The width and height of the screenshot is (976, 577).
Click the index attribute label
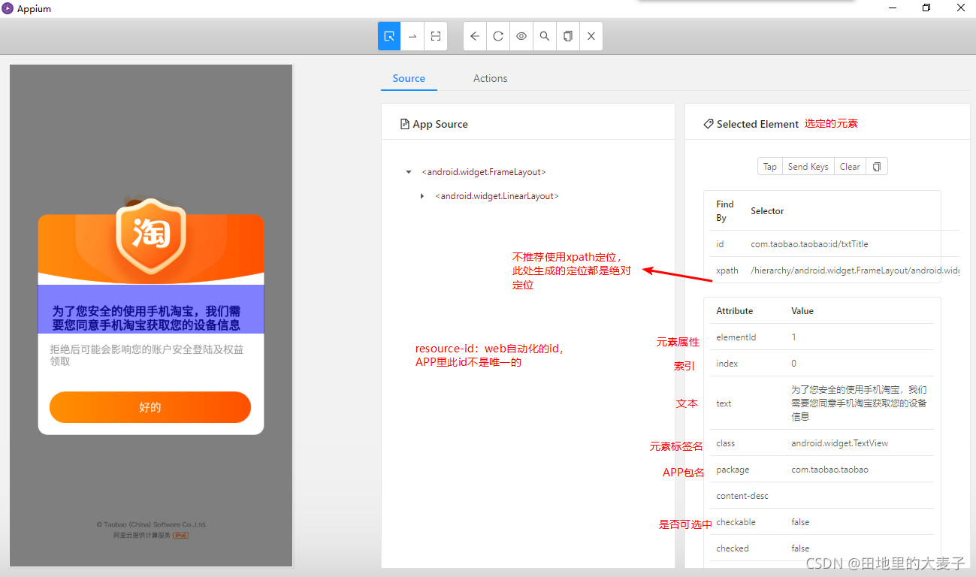click(x=727, y=364)
